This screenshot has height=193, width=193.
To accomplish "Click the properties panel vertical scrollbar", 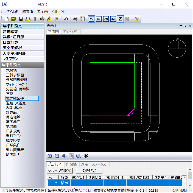I will 190,177.
